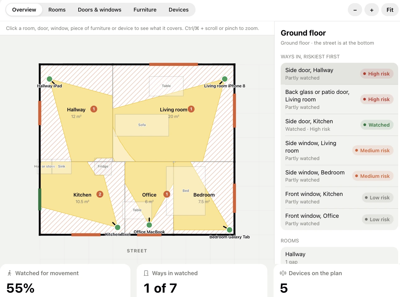Select the Side door, Hallway entry
Screen dimensions: 400x297
tap(339, 74)
